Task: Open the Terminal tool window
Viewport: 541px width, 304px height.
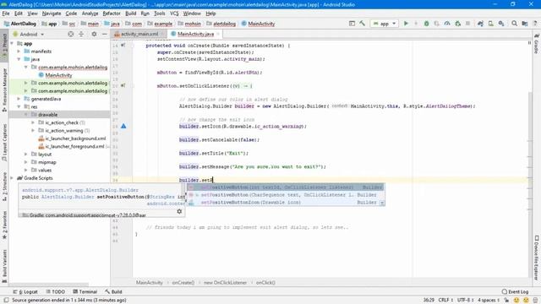Action: click(x=85, y=291)
